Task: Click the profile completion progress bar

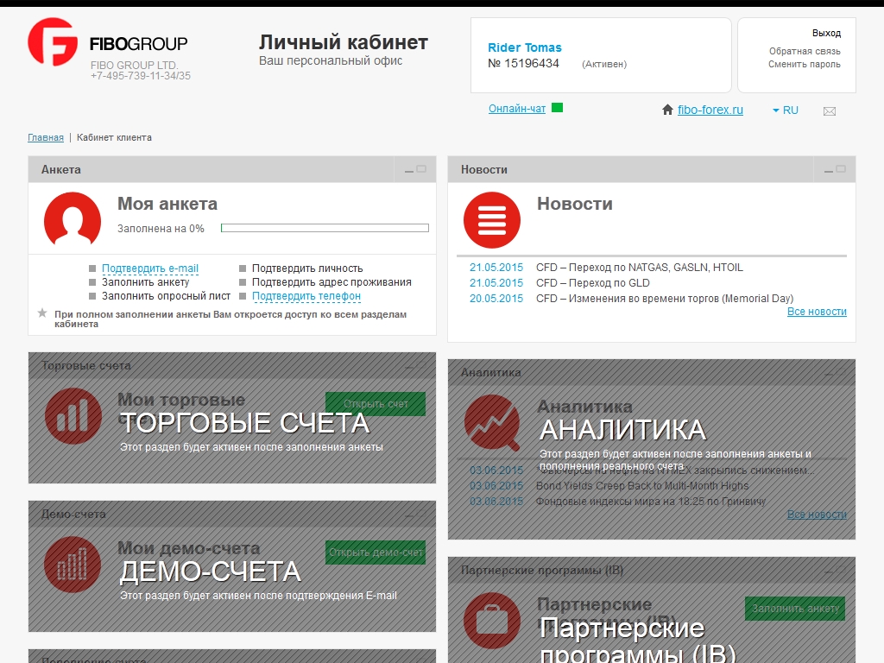Action: [x=325, y=229]
